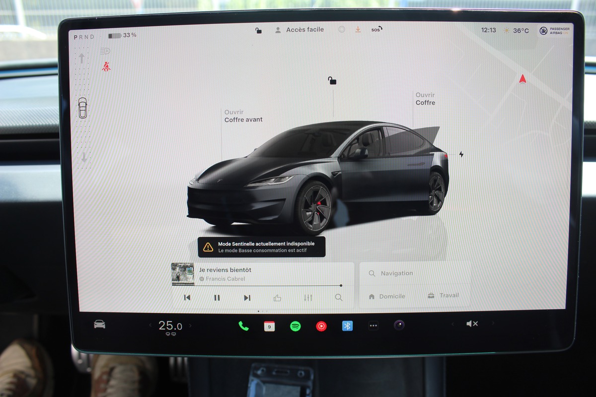This screenshot has width=596, height=397.
Task: Open Bluetooth settings
Action: pos(347,326)
